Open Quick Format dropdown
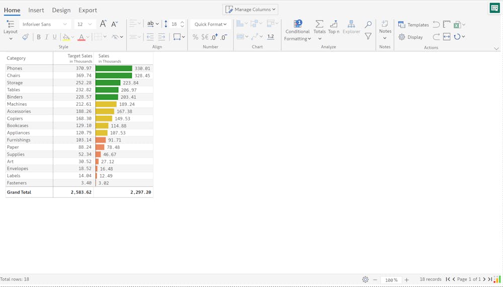 tap(210, 24)
